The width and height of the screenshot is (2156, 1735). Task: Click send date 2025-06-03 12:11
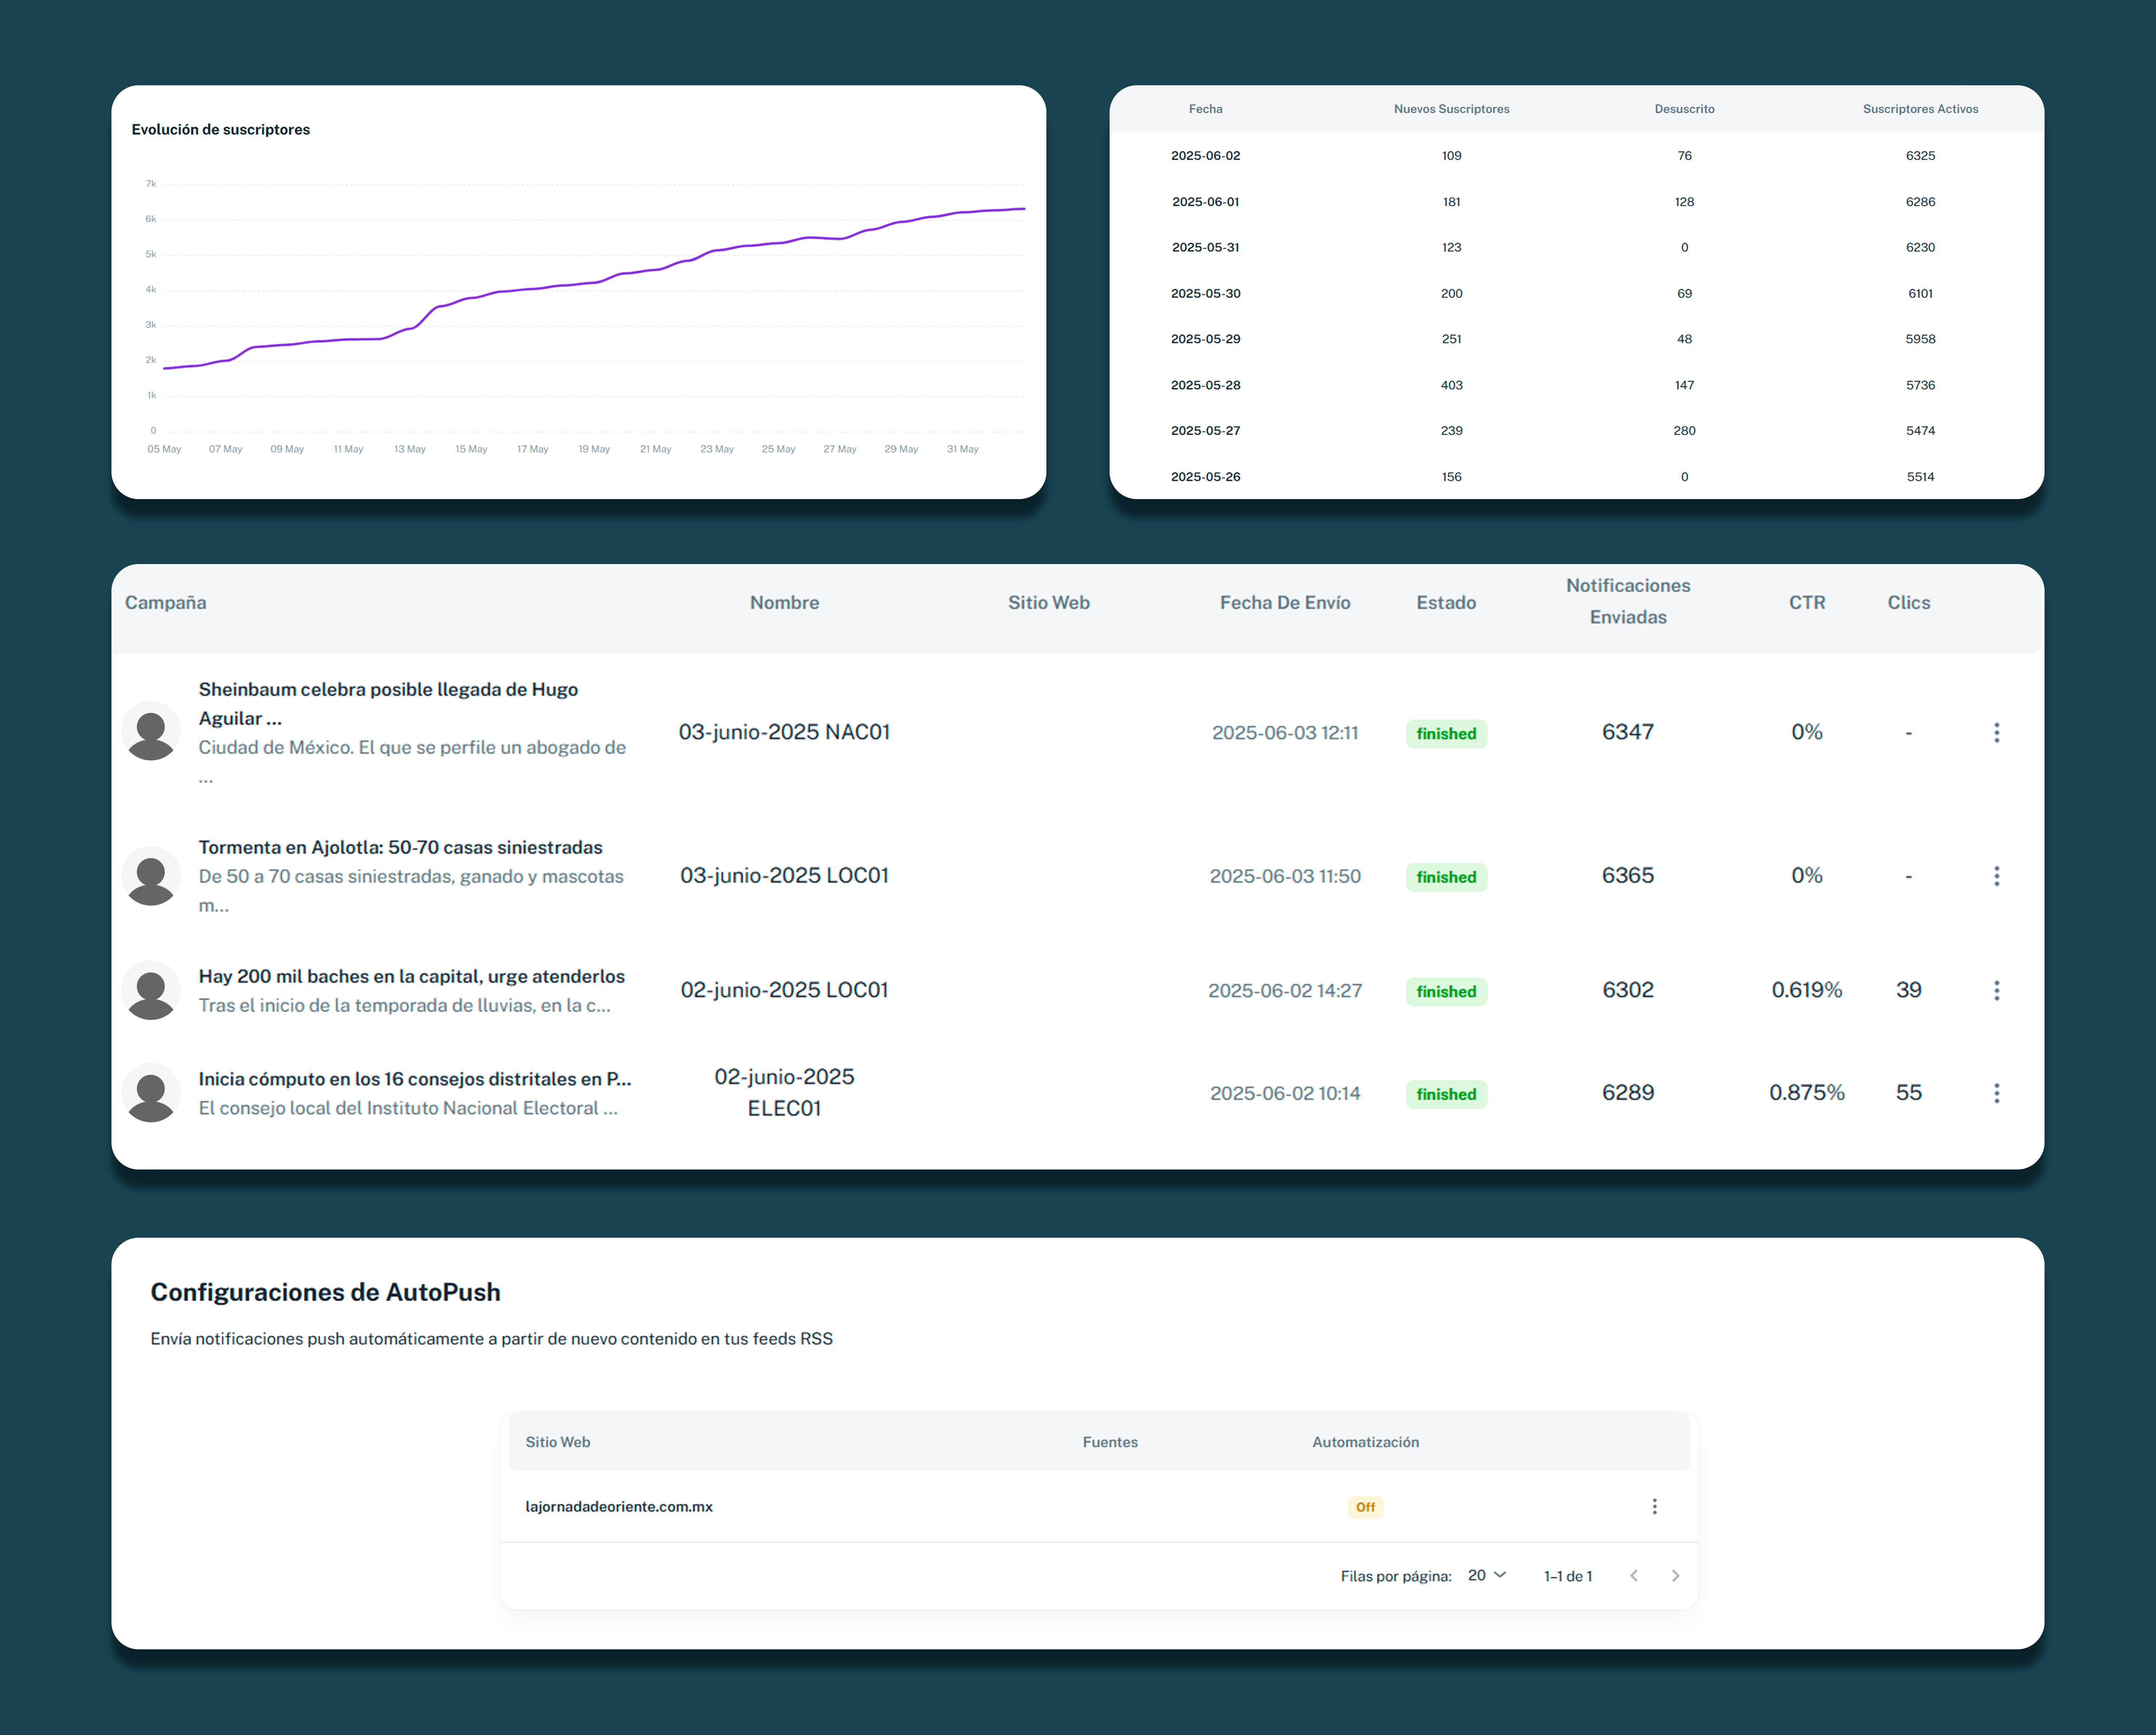[x=1285, y=733]
